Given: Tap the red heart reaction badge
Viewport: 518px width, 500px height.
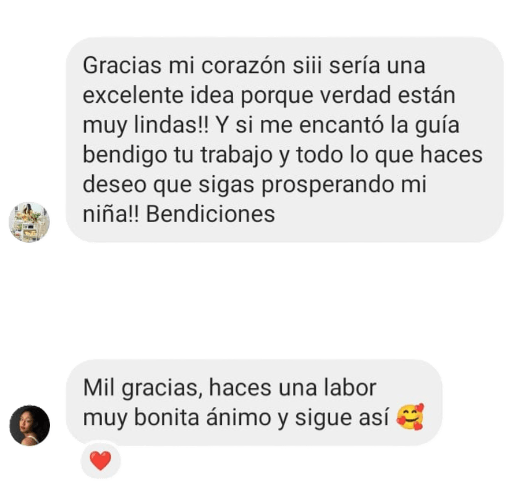Looking at the screenshot, I should tap(101, 460).
